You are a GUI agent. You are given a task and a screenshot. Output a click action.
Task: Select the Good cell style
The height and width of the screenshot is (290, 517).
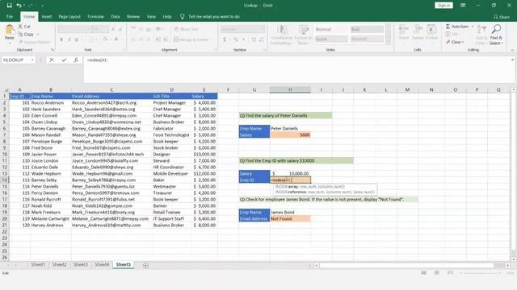click(330, 39)
